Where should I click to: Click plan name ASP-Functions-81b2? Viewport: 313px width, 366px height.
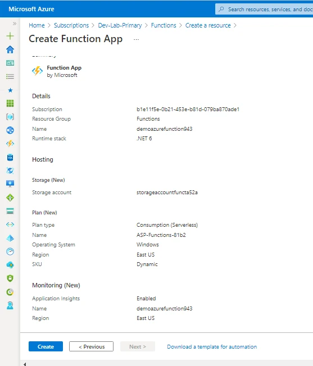coord(161,235)
